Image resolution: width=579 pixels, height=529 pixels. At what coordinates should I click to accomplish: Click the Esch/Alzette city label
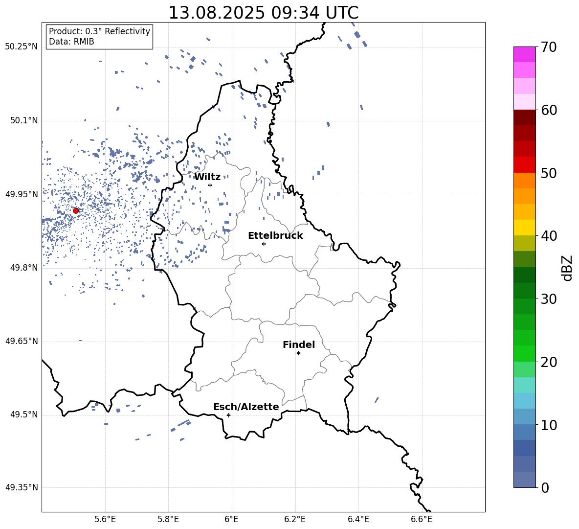(246, 407)
